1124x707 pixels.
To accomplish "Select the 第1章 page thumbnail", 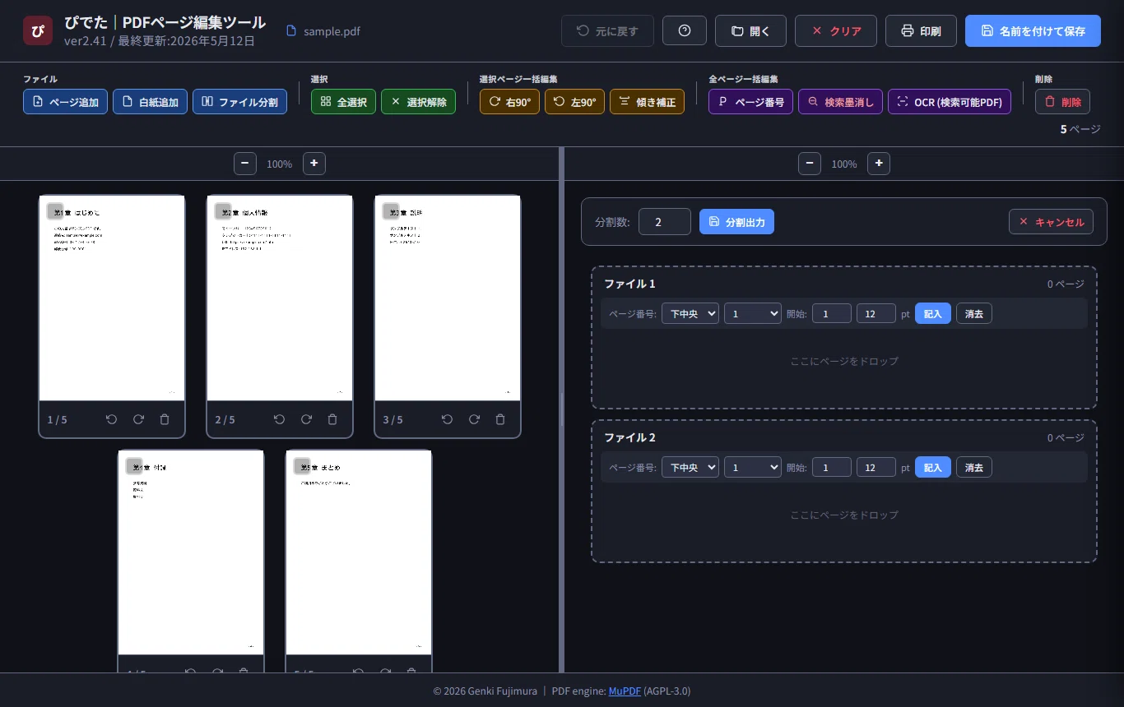I will point(112,298).
